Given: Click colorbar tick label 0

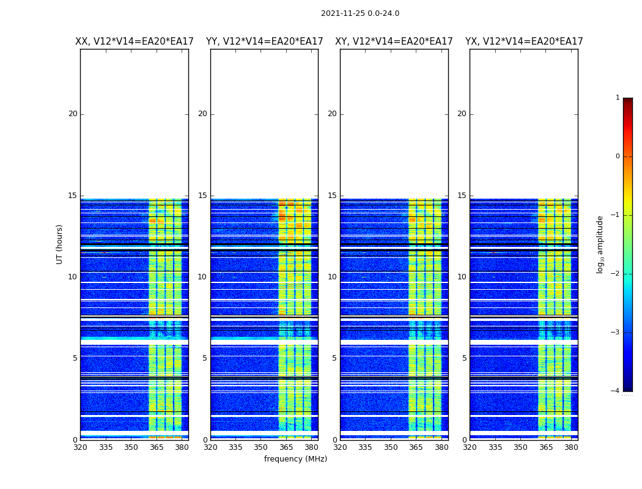Looking at the screenshot, I should point(618,156).
